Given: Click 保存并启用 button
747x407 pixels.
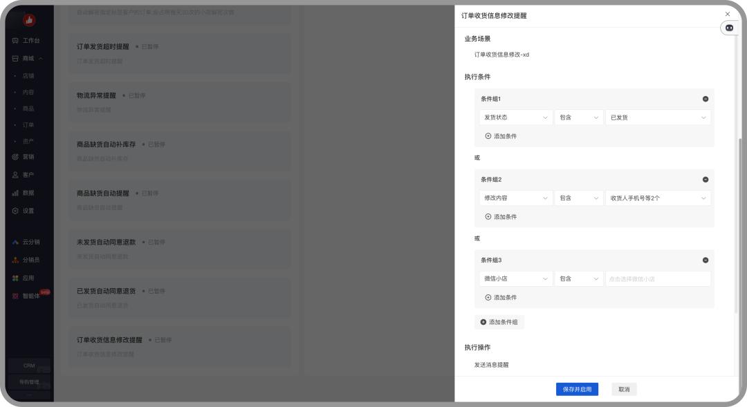Looking at the screenshot, I should point(577,390).
